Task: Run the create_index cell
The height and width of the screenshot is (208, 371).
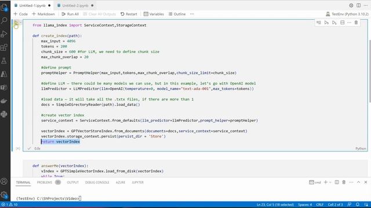Action: (x=16, y=23)
